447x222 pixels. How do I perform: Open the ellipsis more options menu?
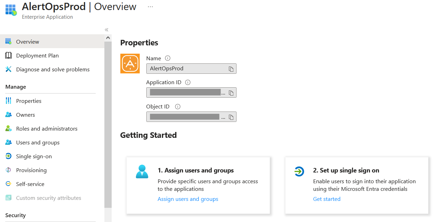coord(150,7)
